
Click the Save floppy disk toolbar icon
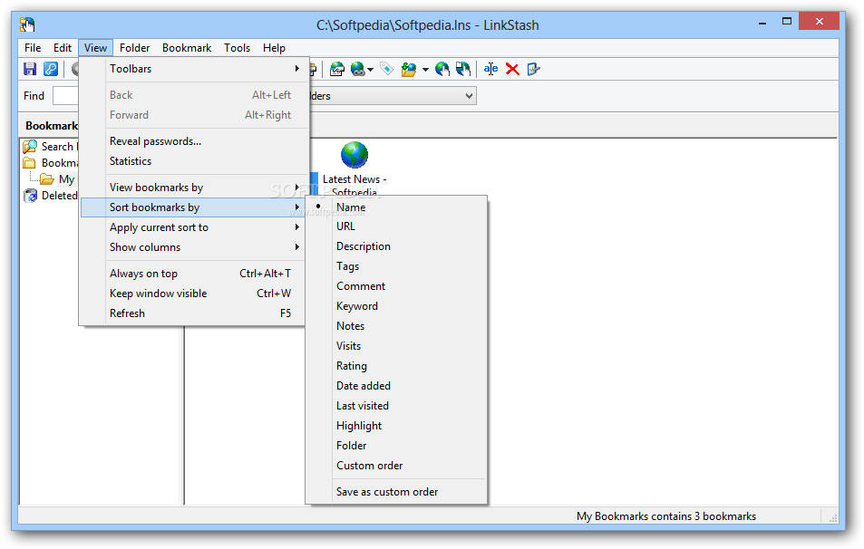[x=30, y=69]
